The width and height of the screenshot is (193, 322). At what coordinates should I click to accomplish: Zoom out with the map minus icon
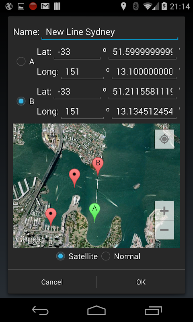pyautogui.click(x=164, y=230)
